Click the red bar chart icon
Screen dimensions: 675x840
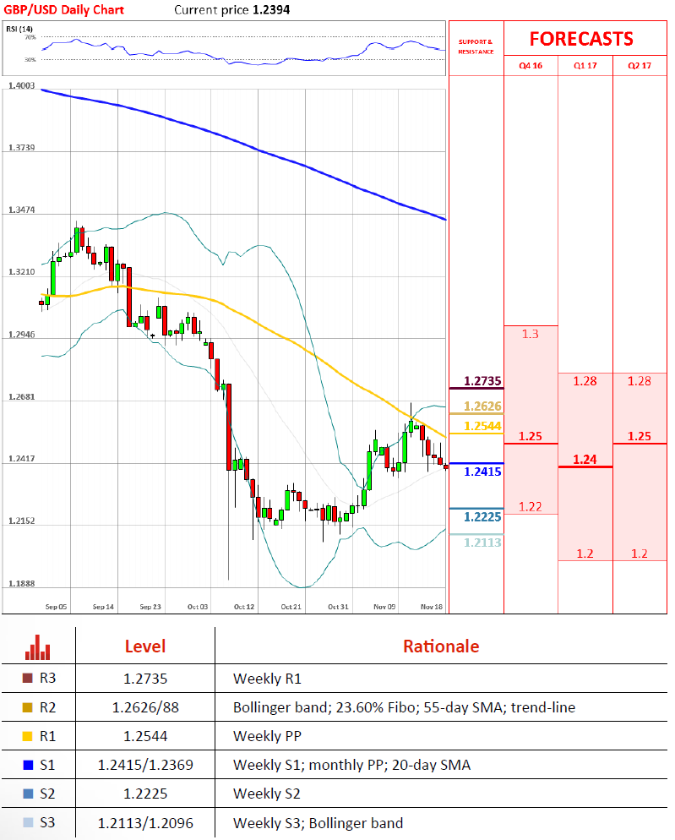(37, 647)
